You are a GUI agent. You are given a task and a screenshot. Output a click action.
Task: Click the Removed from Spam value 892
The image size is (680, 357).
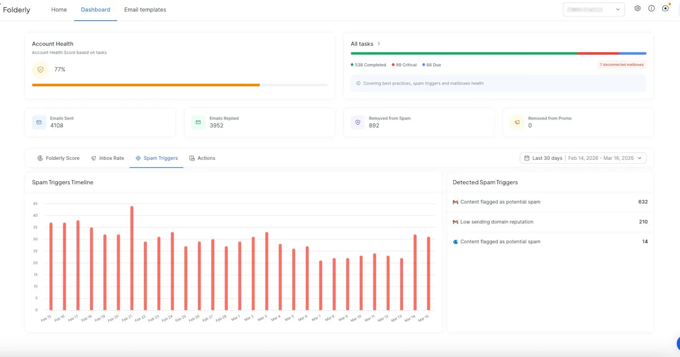click(374, 125)
